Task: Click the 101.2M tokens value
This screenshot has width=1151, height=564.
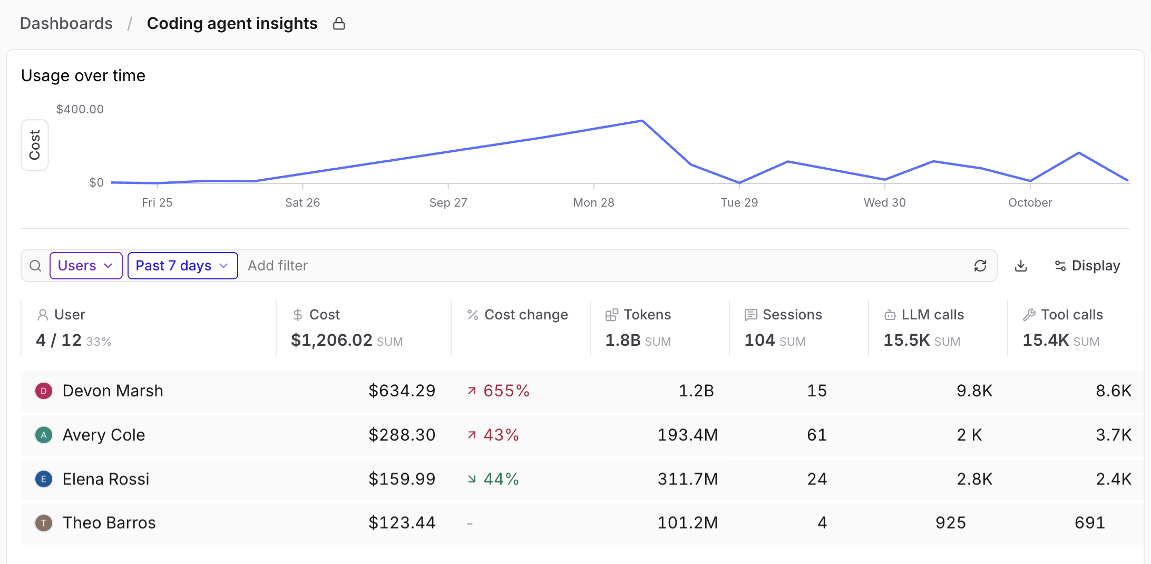Action: [x=688, y=523]
